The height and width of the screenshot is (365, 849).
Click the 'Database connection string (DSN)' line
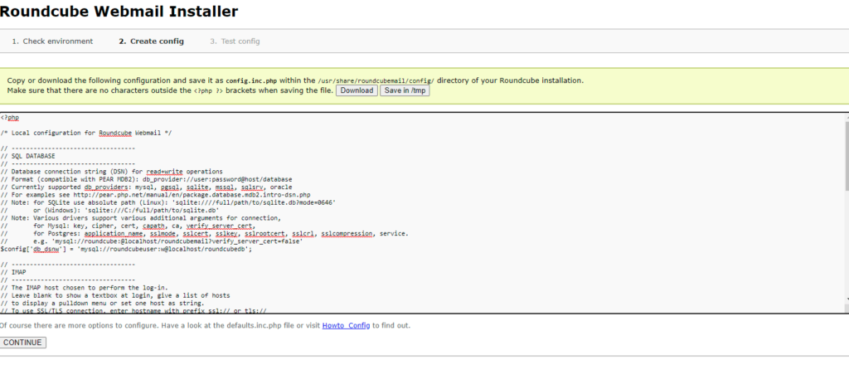pyautogui.click(x=112, y=172)
